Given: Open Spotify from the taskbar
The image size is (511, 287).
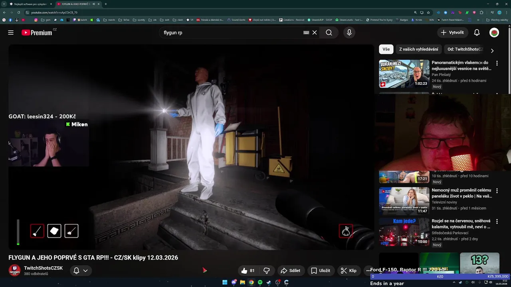Looking at the screenshot, I should point(260,282).
